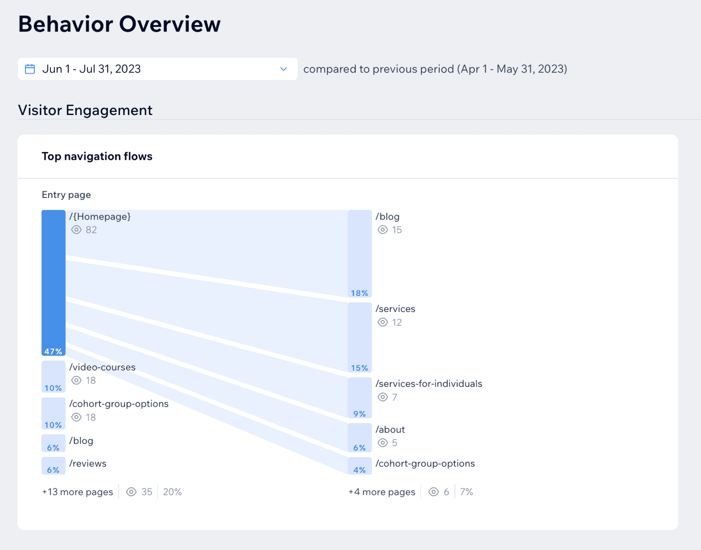Viewport: 701px width, 550px height.
Task: Open the /services destination page link
Action: (x=395, y=309)
